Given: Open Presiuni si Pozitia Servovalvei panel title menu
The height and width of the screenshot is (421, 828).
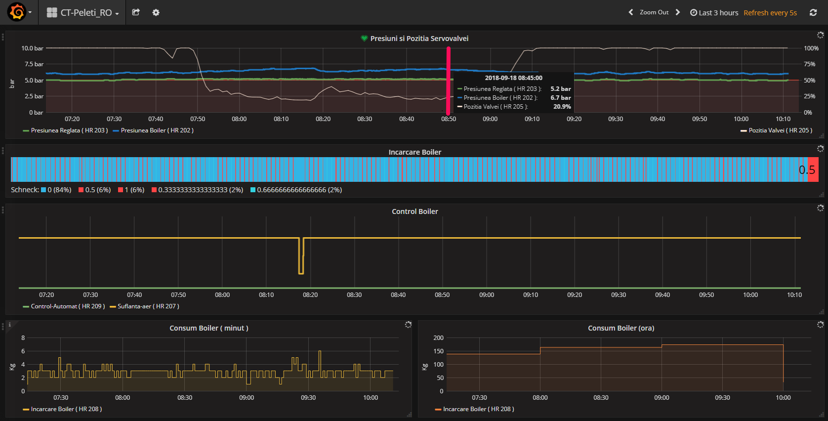Looking at the screenshot, I should click(419, 39).
